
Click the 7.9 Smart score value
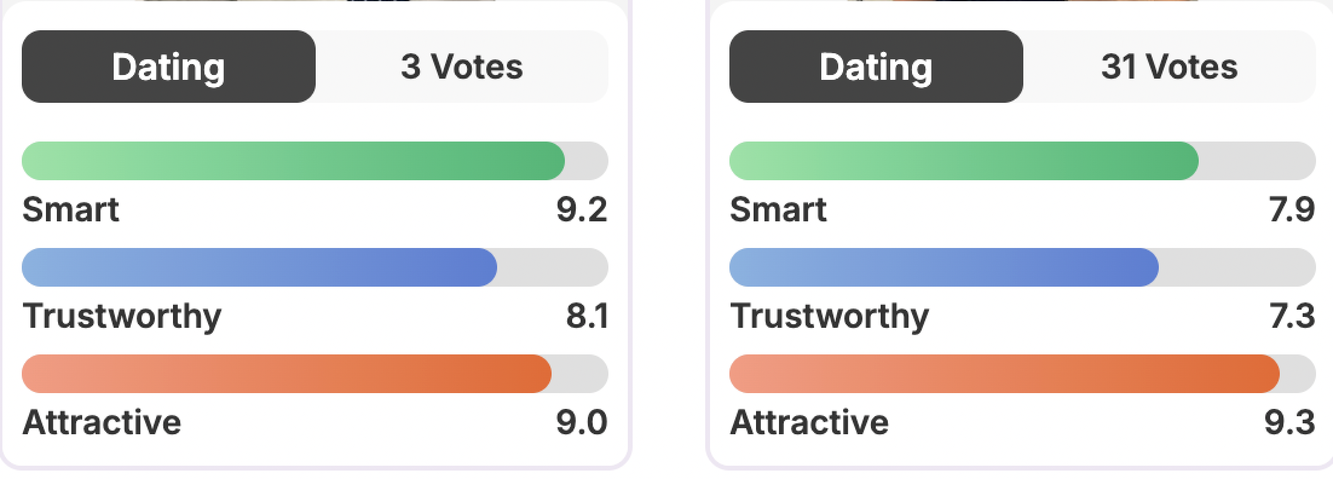pos(1291,210)
